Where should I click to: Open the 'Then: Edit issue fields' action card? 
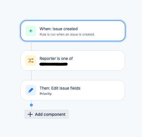point(73,90)
